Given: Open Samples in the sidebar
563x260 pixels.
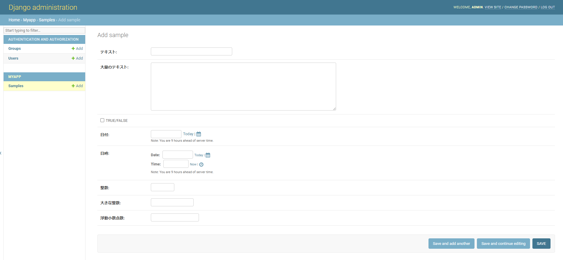Looking at the screenshot, I should [x=16, y=86].
